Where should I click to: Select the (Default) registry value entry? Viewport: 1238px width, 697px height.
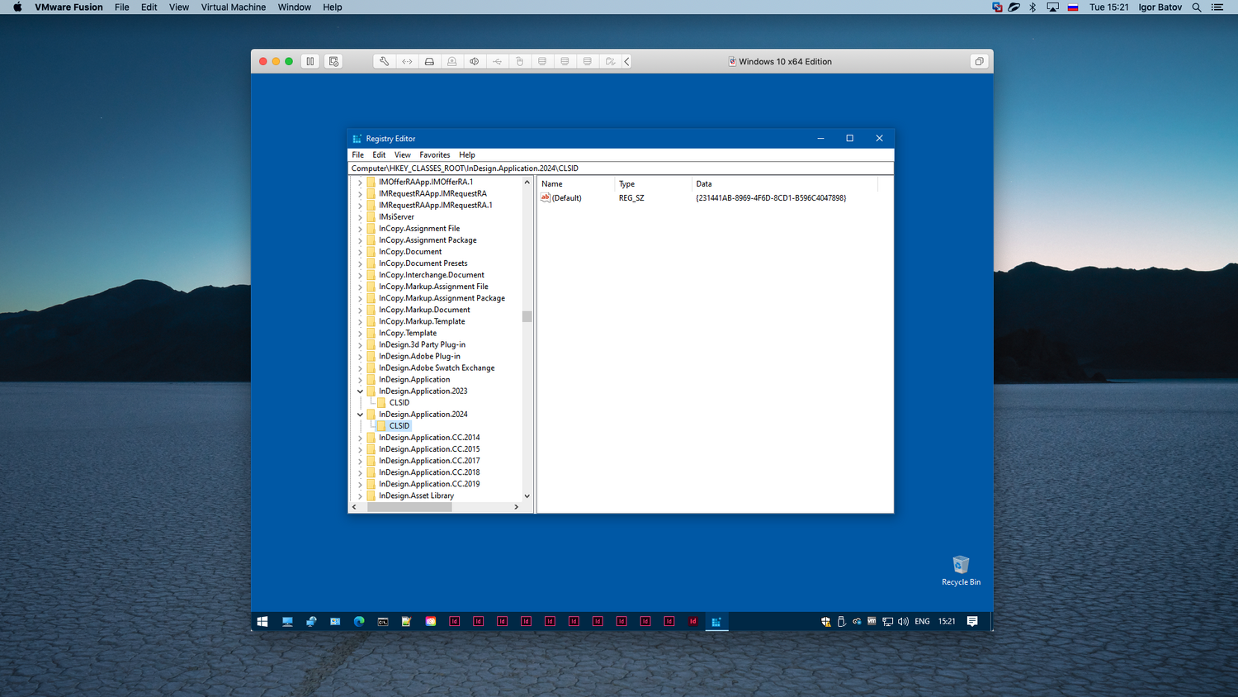(566, 198)
